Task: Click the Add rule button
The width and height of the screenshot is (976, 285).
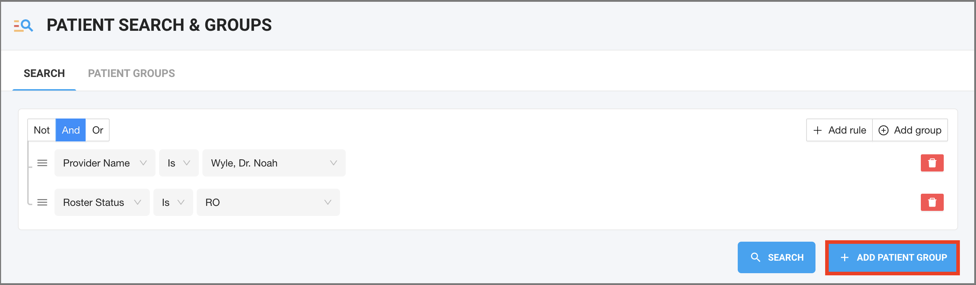Action: pos(839,130)
